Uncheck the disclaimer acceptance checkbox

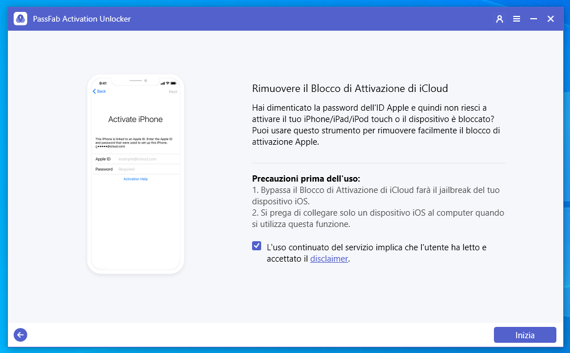(x=257, y=246)
